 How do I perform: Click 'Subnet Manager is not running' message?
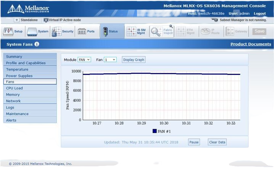pyautogui.click(x=243, y=20)
